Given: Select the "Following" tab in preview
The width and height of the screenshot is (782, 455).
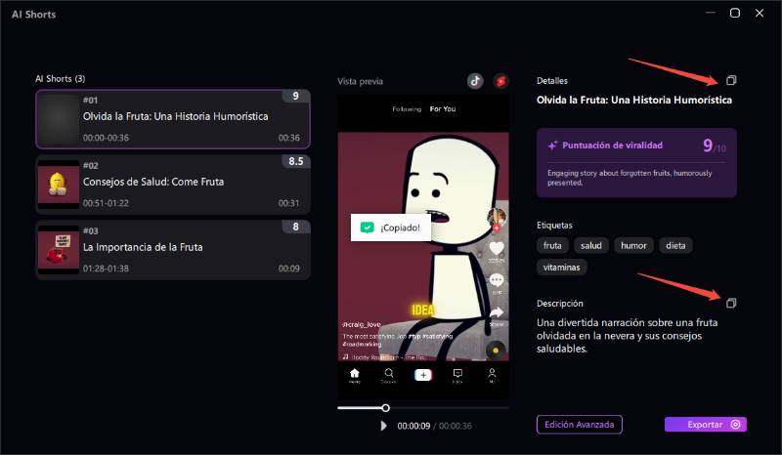Looking at the screenshot, I should (x=407, y=108).
